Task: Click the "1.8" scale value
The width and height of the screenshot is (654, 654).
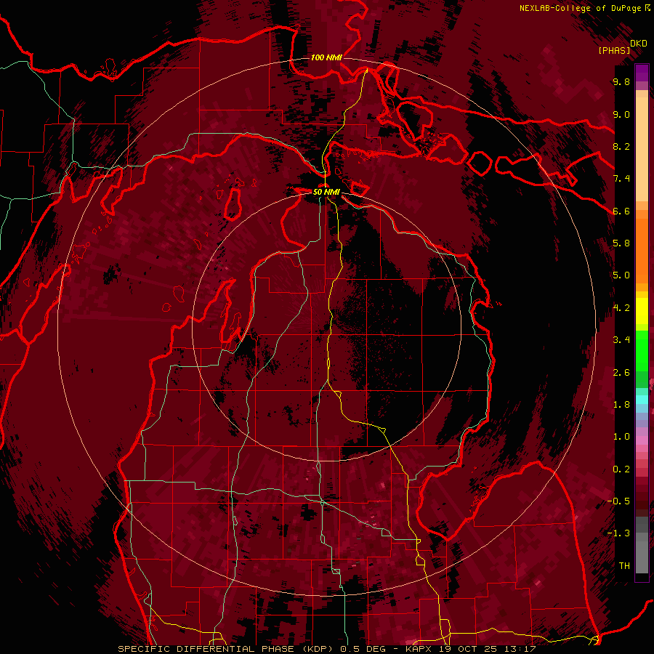Action: point(621,405)
